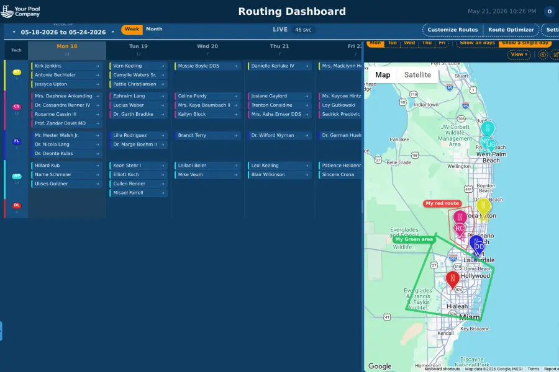The image size is (559, 372).
Task: Open Misael Farrell arrow
Action: [163, 193]
